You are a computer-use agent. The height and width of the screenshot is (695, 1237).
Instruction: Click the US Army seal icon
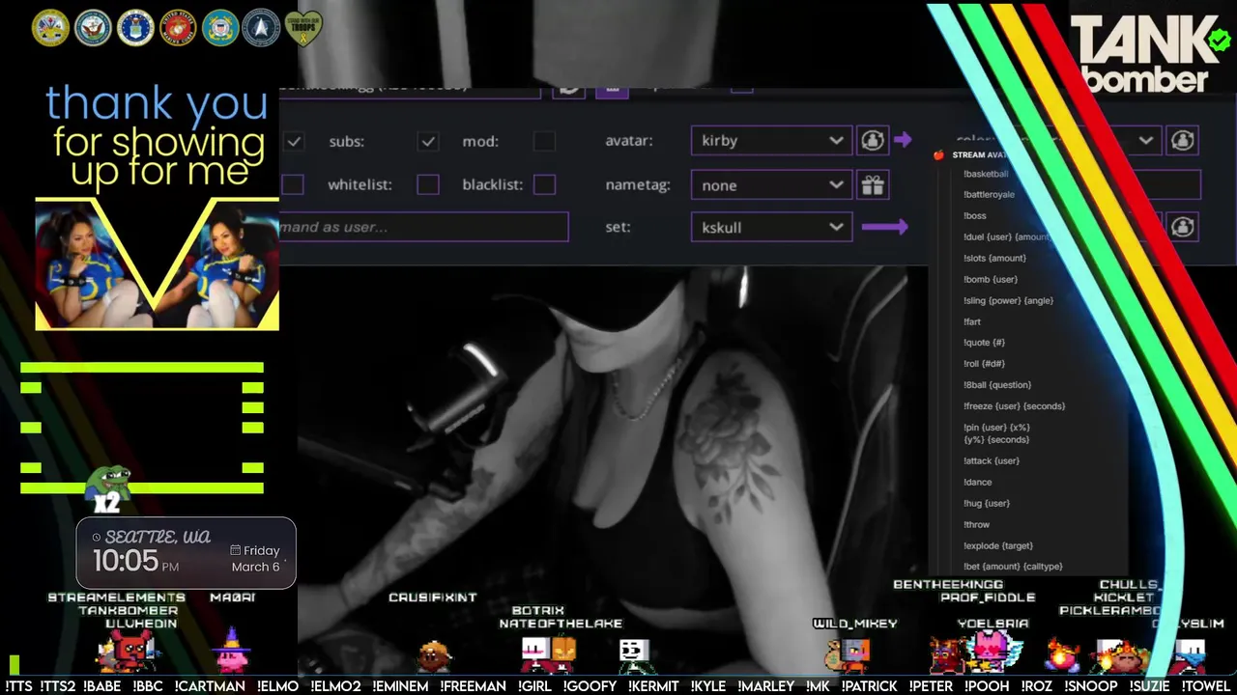point(50,28)
